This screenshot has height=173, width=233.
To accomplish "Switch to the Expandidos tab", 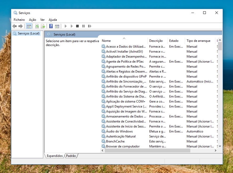I will (x=54, y=156).
